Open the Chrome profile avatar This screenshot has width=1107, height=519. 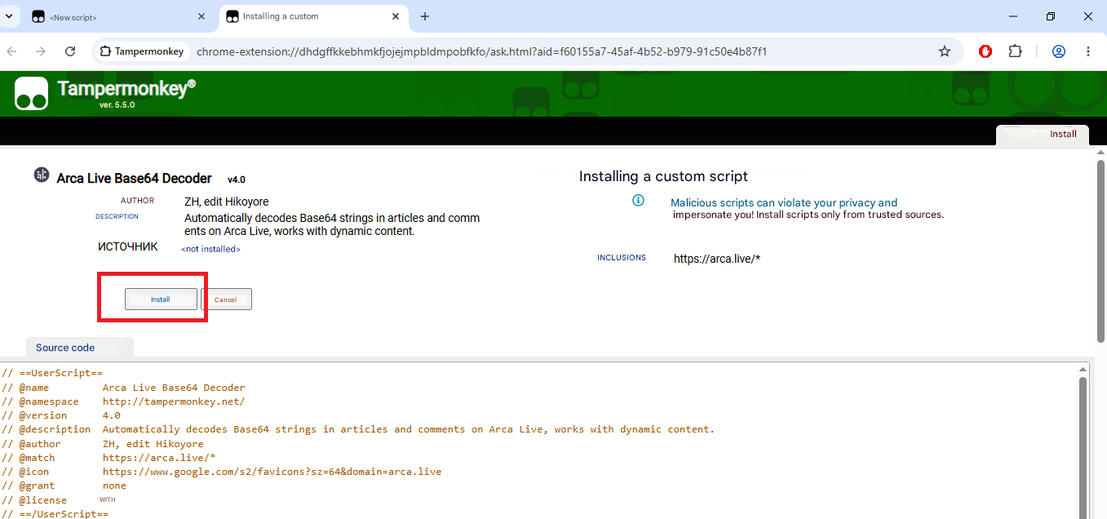(x=1059, y=51)
